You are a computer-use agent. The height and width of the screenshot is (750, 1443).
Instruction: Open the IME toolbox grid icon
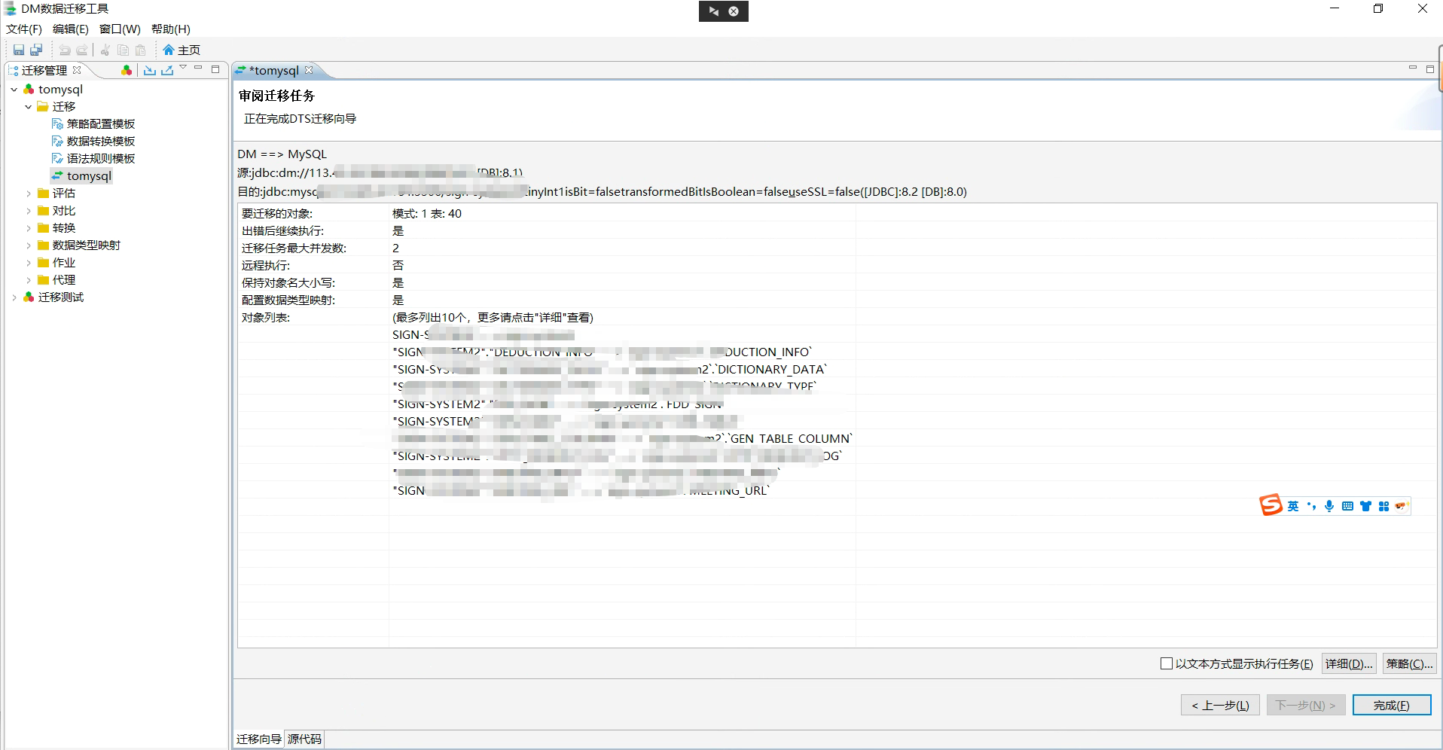1384,506
